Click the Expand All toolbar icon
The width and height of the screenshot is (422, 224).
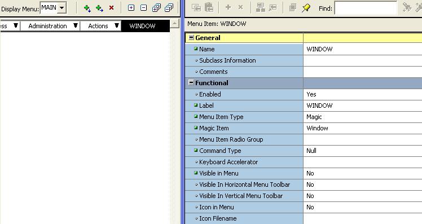click(x=156, y=8)
